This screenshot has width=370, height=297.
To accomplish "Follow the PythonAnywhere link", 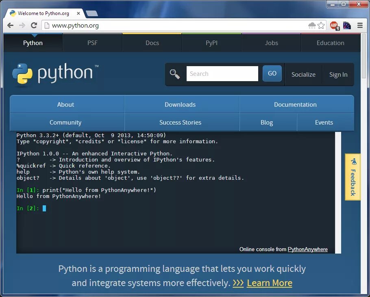I will point(307,249).
